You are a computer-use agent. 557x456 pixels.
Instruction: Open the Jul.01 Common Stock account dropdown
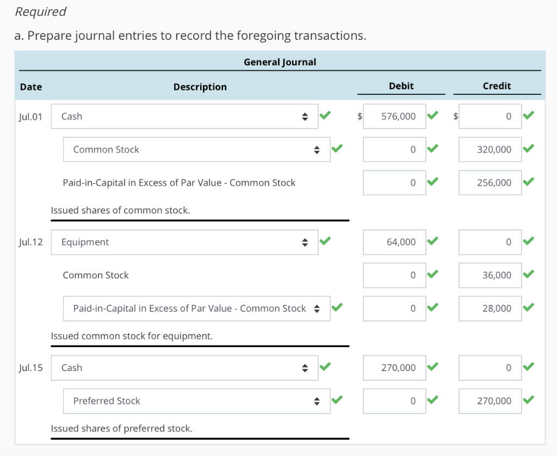click(x=196, y=149)
